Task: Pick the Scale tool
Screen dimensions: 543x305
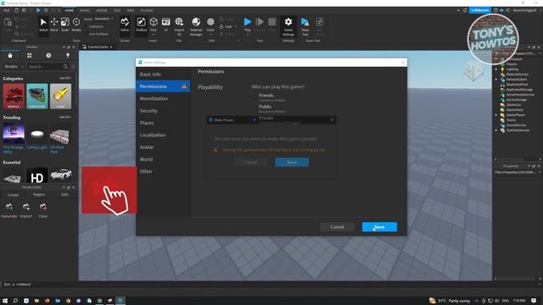Action: [65, 25]
